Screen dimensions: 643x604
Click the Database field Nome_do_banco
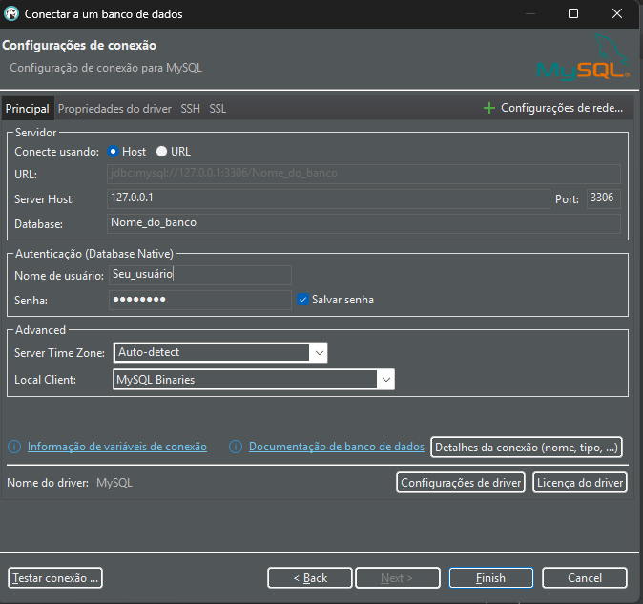click(363, 223)
